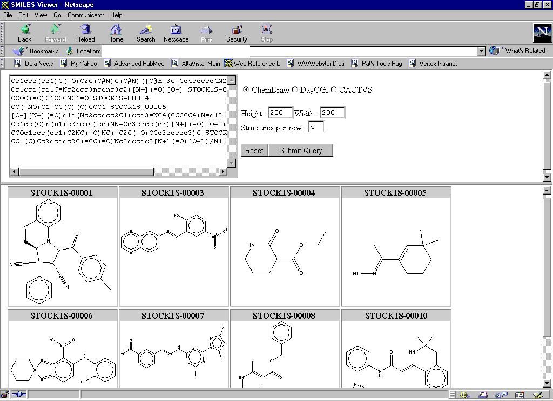Viewport: 553px width, 401px height.
Task: Click the STOCK1S-00006 structure header
Action: click(62, 315)
